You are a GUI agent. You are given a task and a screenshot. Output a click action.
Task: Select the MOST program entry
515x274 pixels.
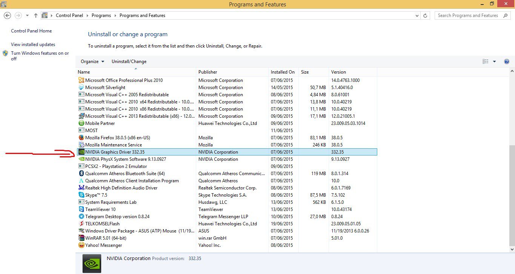tap(227, 131)
